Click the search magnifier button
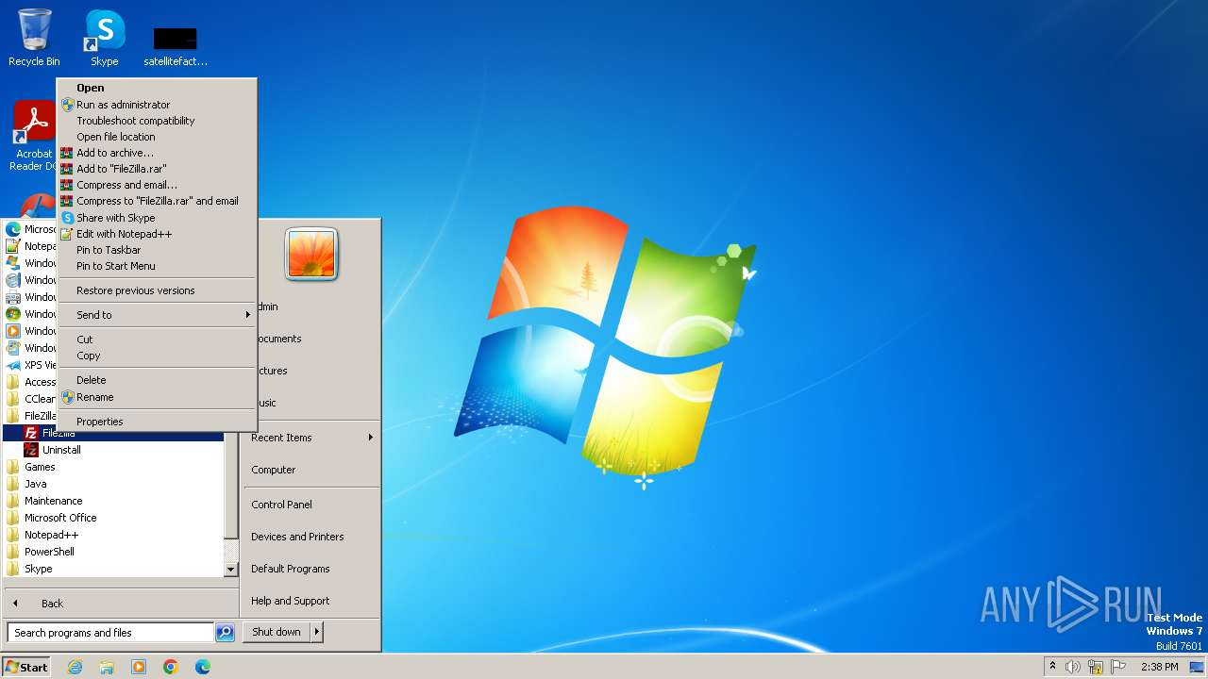 pyautogui.click(x=225, y=633)
